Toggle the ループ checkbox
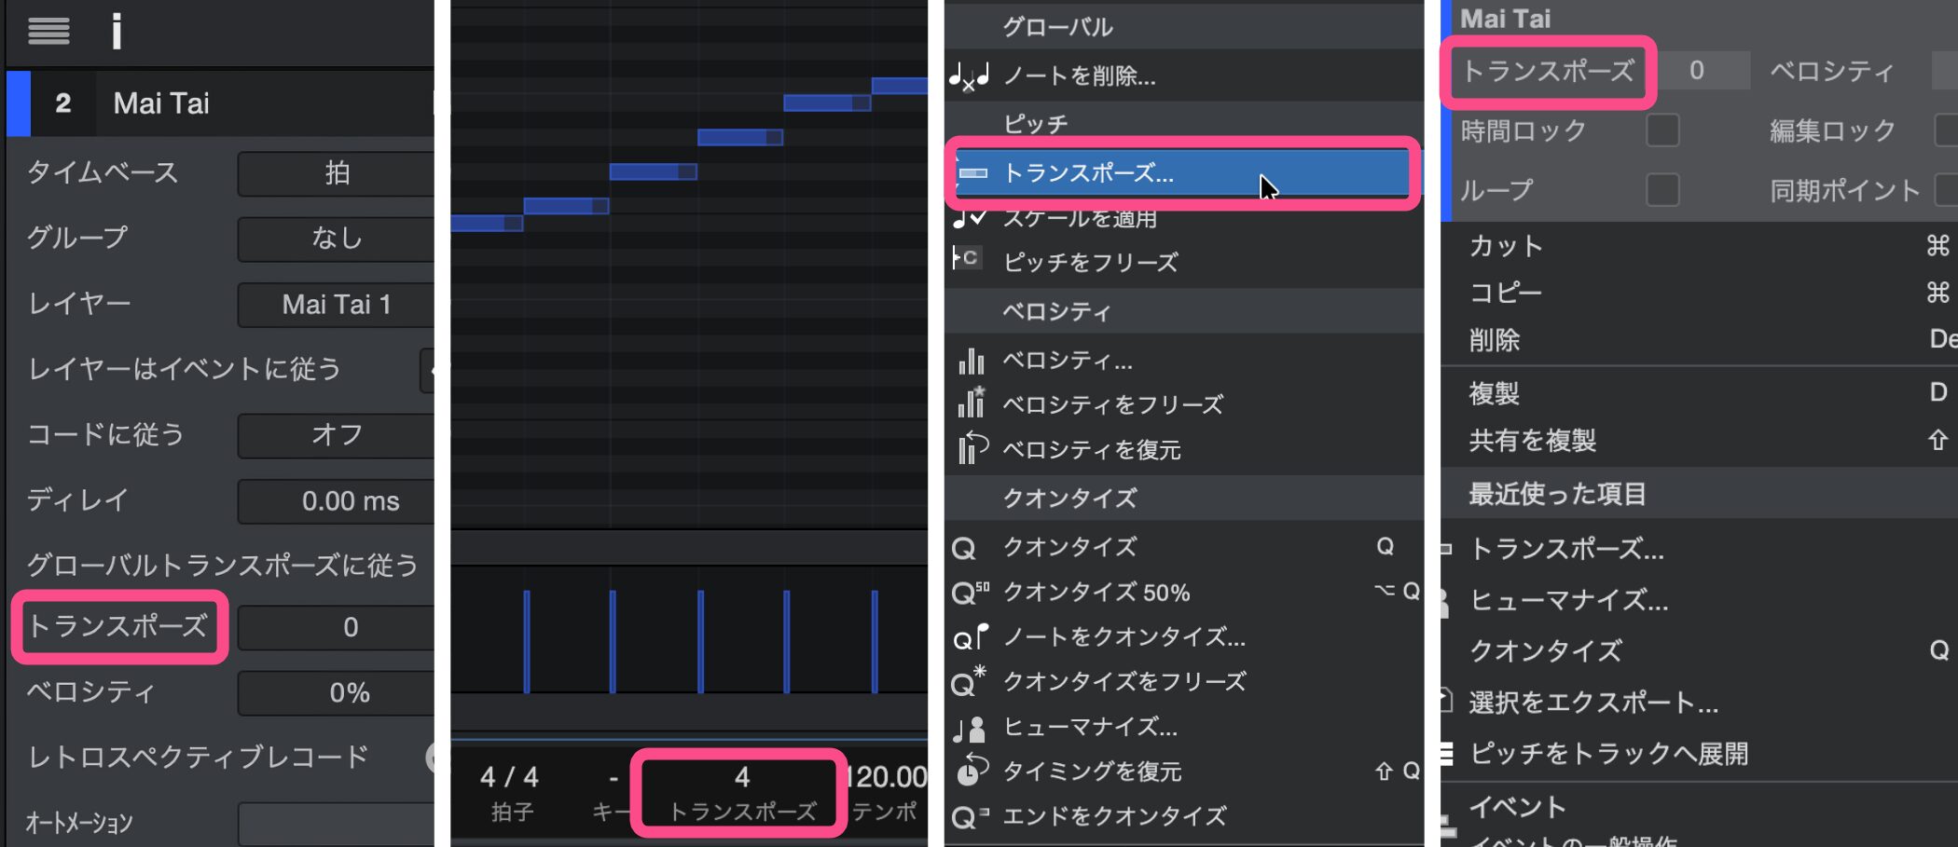The height and width of the screenshot is (847, 1958). [1662, 190]
